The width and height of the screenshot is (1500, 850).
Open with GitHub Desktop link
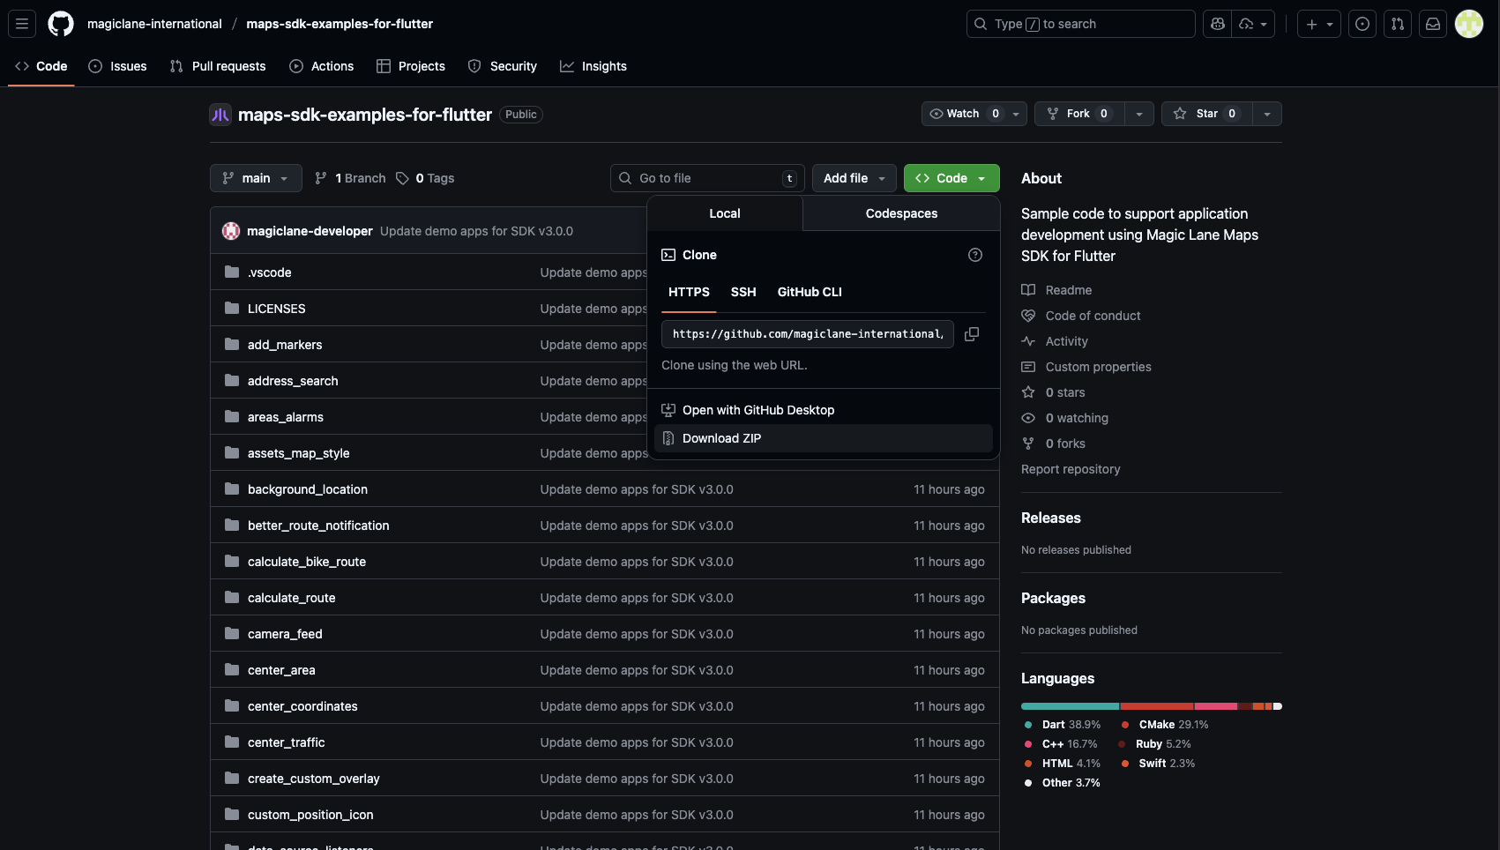758,410
